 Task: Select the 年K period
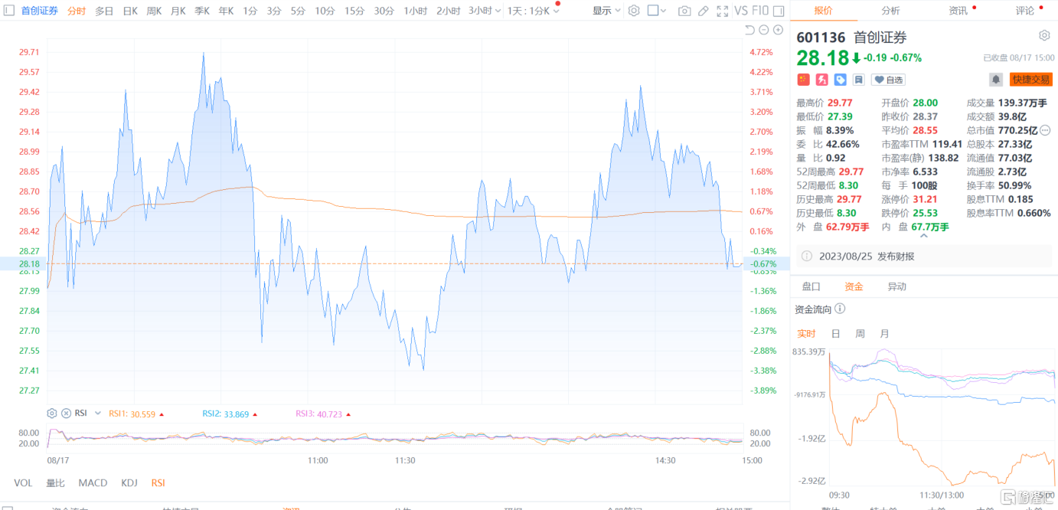226,11
